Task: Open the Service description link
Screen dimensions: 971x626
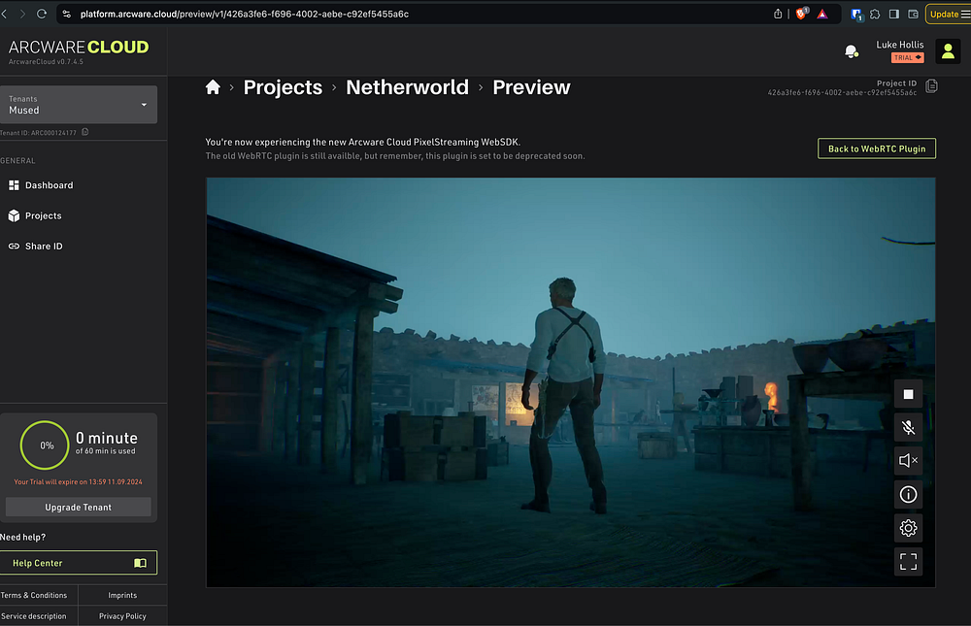Action: coord(33,616)
